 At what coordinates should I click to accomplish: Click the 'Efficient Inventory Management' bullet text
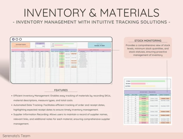(x=62, y=98)
